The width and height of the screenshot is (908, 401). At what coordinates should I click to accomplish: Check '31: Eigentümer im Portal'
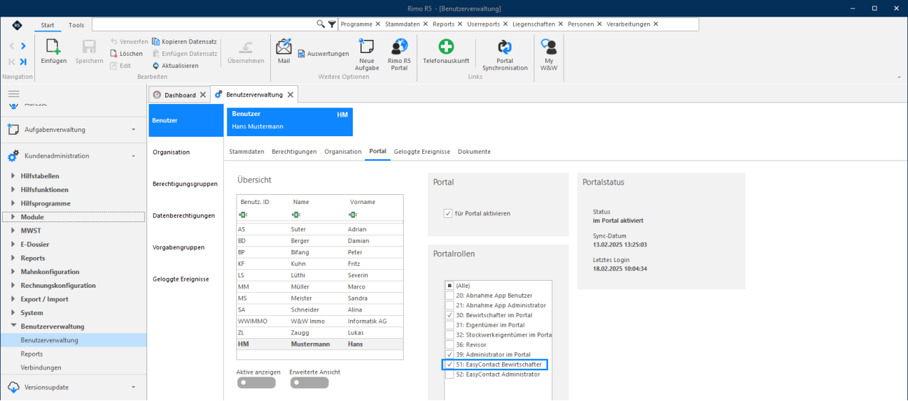449,325
